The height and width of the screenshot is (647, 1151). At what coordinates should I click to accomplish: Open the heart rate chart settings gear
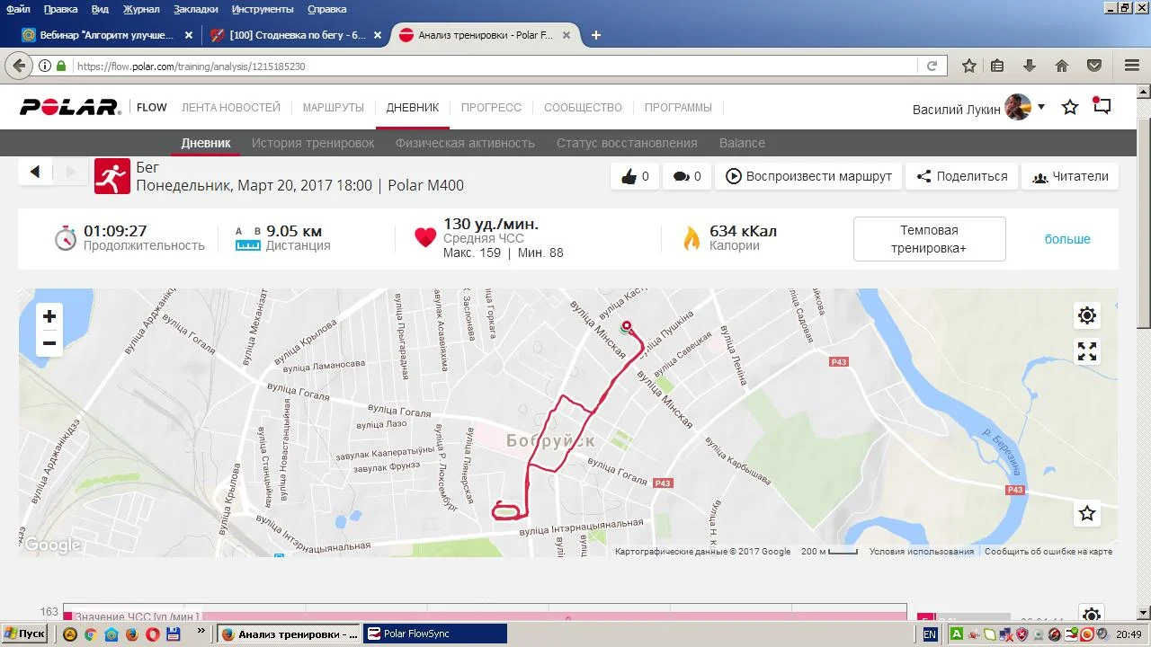pos(1091,616)
